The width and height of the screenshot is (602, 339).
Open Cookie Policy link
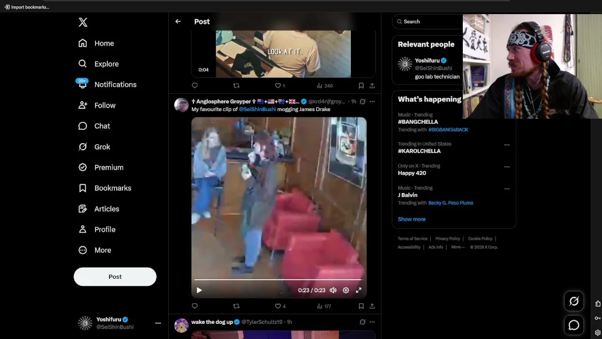480,239
